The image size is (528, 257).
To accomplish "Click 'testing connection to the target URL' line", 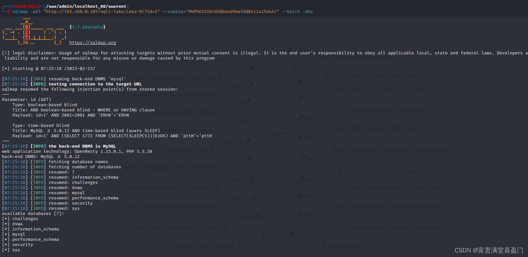I will pyautogui.click(x=72, y=84).
